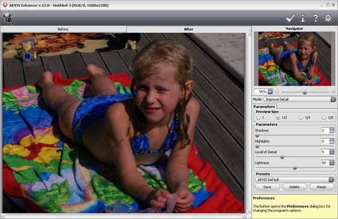This screenshot has height=219, width=338.
Task: Click the Lightness slider handle
Action: click(x=295, y=168)
